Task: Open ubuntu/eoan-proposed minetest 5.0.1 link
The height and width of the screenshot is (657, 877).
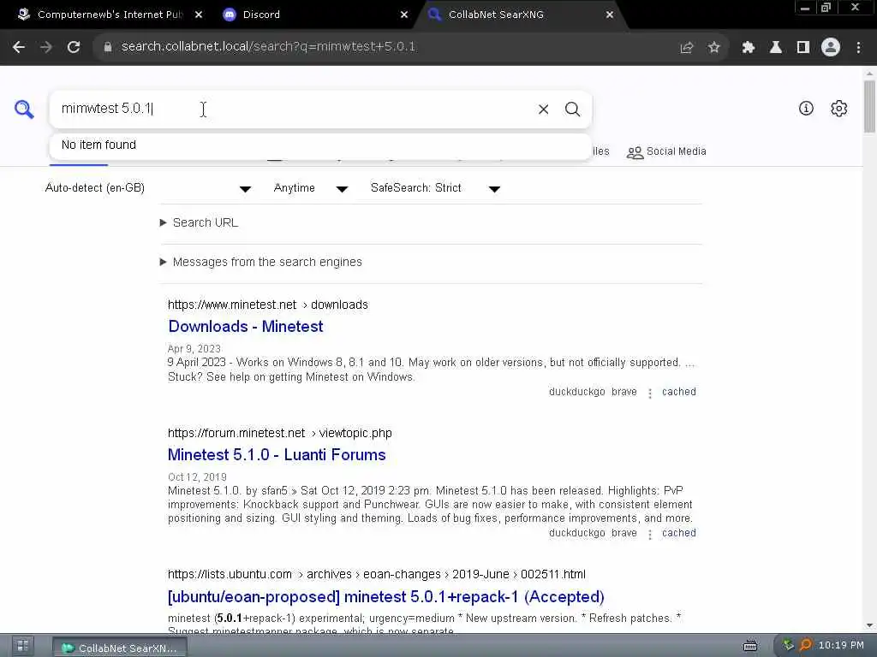Action: (386, 596)
